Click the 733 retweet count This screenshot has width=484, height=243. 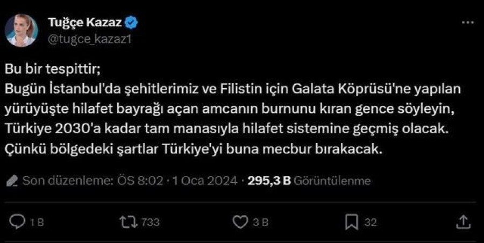(x=151, y=222)
